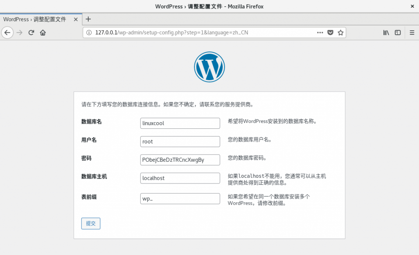Open page actions three-dot menu
This screenshot has width=419, height=255.
point(320,33)
